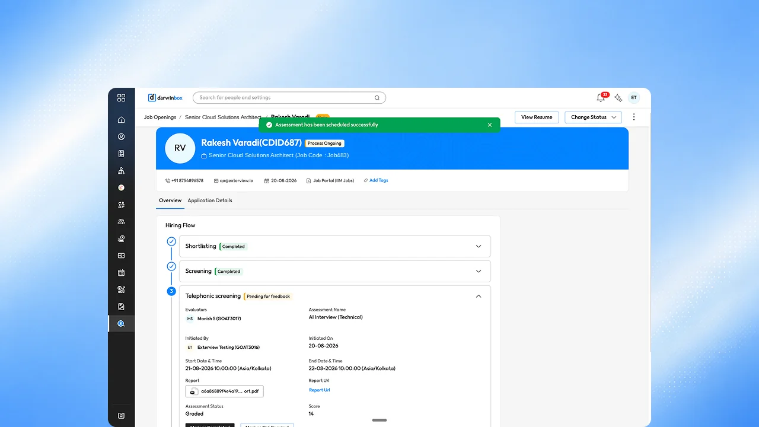Open the Report Url link
The width and height of the screenshot is (759, 427).
[320, 390]
